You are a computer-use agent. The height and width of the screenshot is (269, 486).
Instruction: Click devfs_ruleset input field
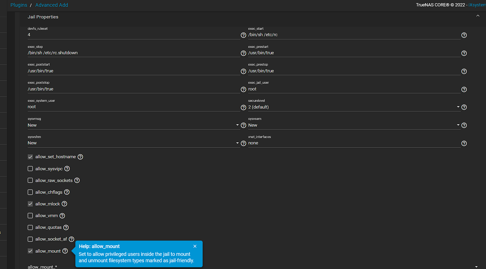(x=134, y=35)
